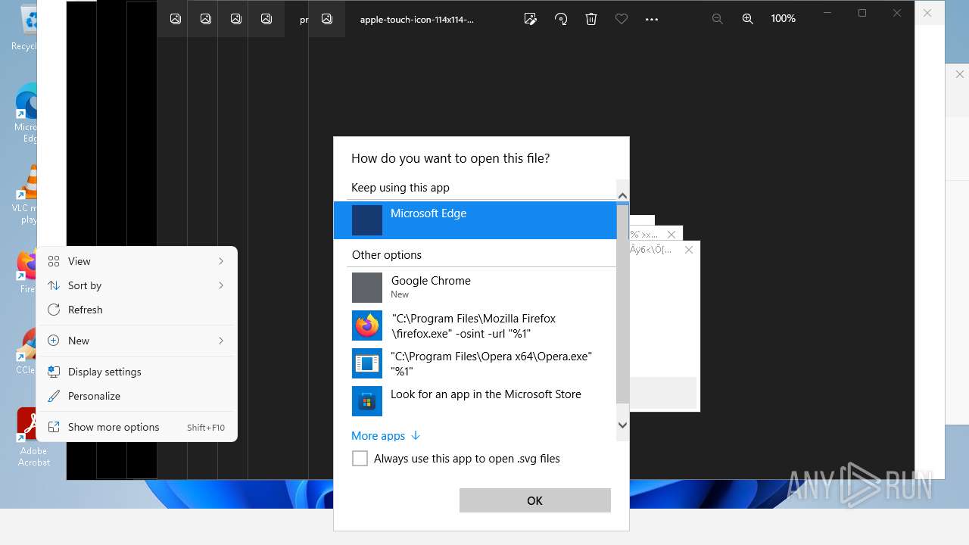Select the Firefox desktop shortcut
This screenshot has width=969, height=545.
click(x=26, y=271)
